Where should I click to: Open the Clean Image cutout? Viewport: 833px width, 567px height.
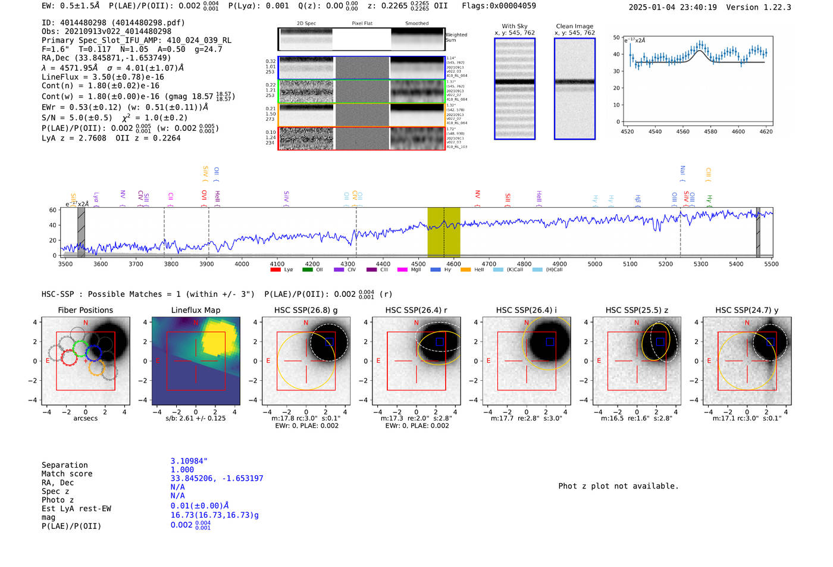[575, 89]
